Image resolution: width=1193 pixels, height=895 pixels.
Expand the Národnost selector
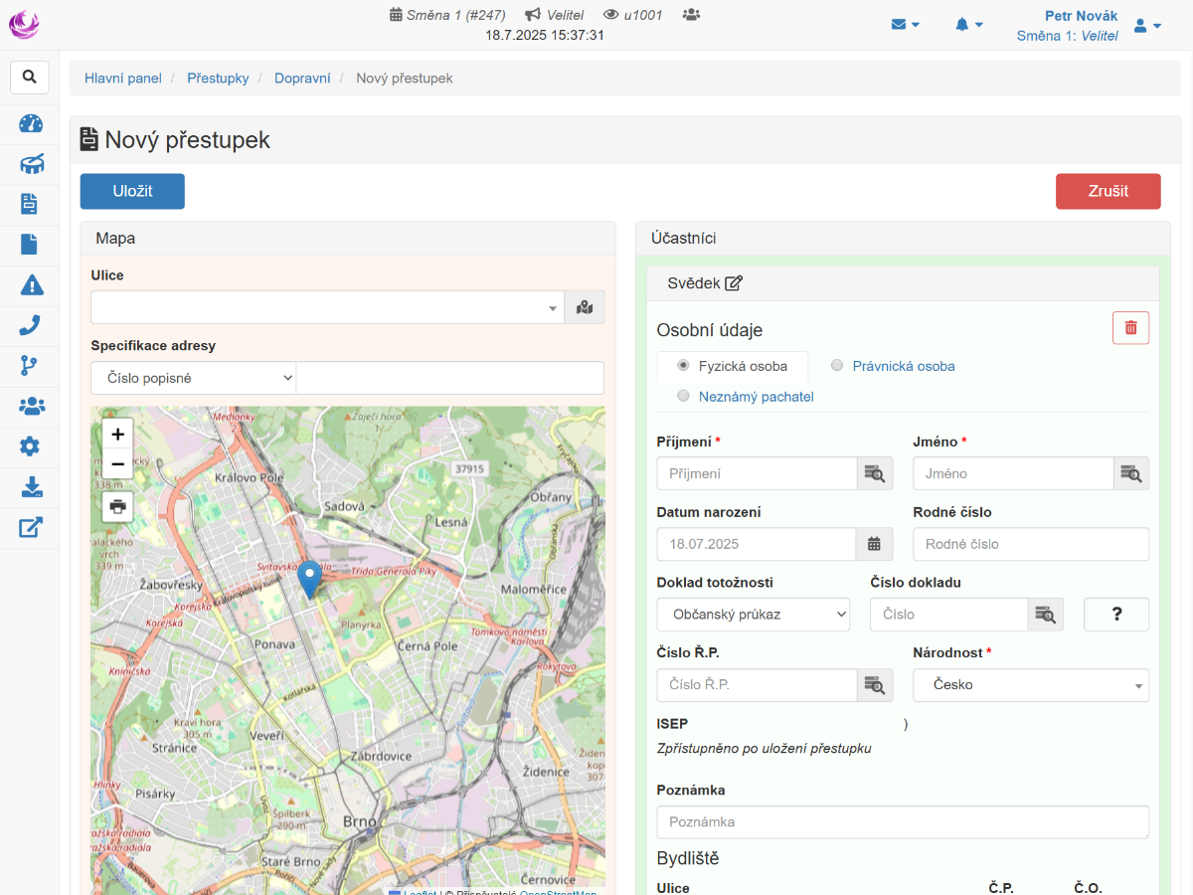tap(1030, 685)
